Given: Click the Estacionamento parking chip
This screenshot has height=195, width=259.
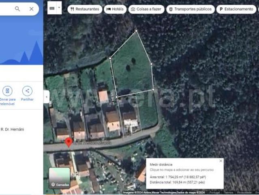Looking at the screenshot, I should pyautogui.click(x=236, y=9).
